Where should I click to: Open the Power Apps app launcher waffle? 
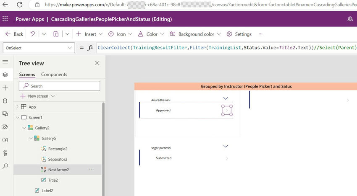point(5,19)
